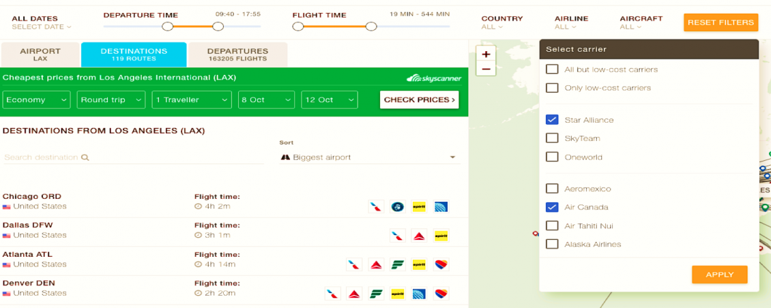Click the Frontier logo in Denver DEN row

[x=376, y=294]
